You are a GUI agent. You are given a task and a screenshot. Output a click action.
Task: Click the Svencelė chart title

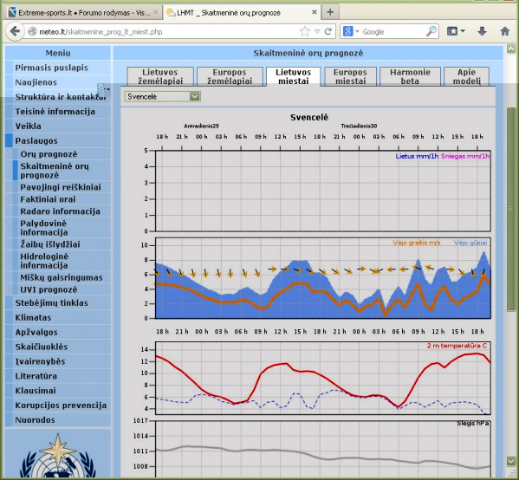(309, 117)
